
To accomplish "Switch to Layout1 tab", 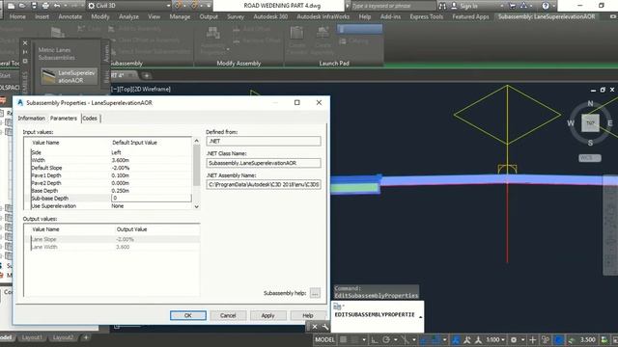I will [x=32, y=337].
